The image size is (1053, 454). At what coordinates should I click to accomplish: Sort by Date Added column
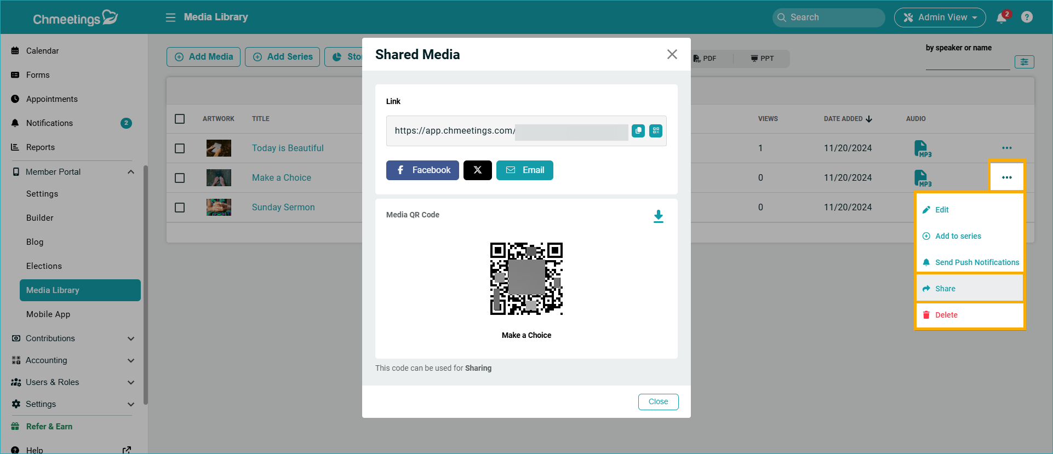coord(848,119)
